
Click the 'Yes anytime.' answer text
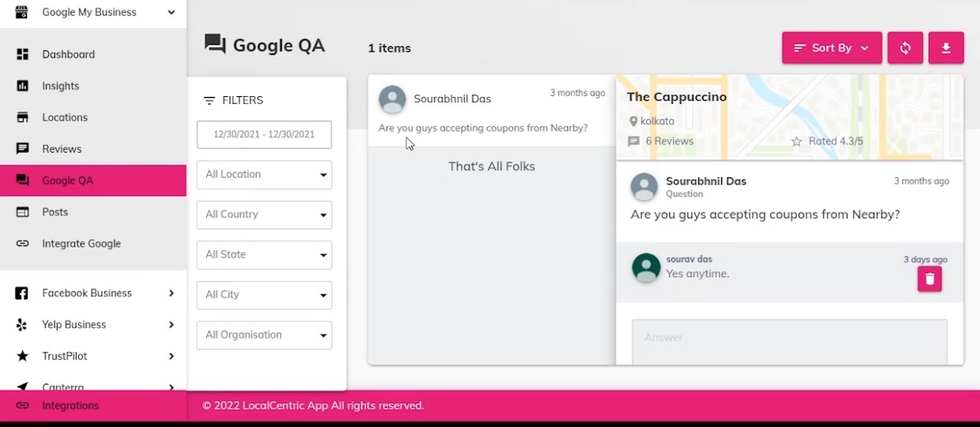[x=698, y=274]
